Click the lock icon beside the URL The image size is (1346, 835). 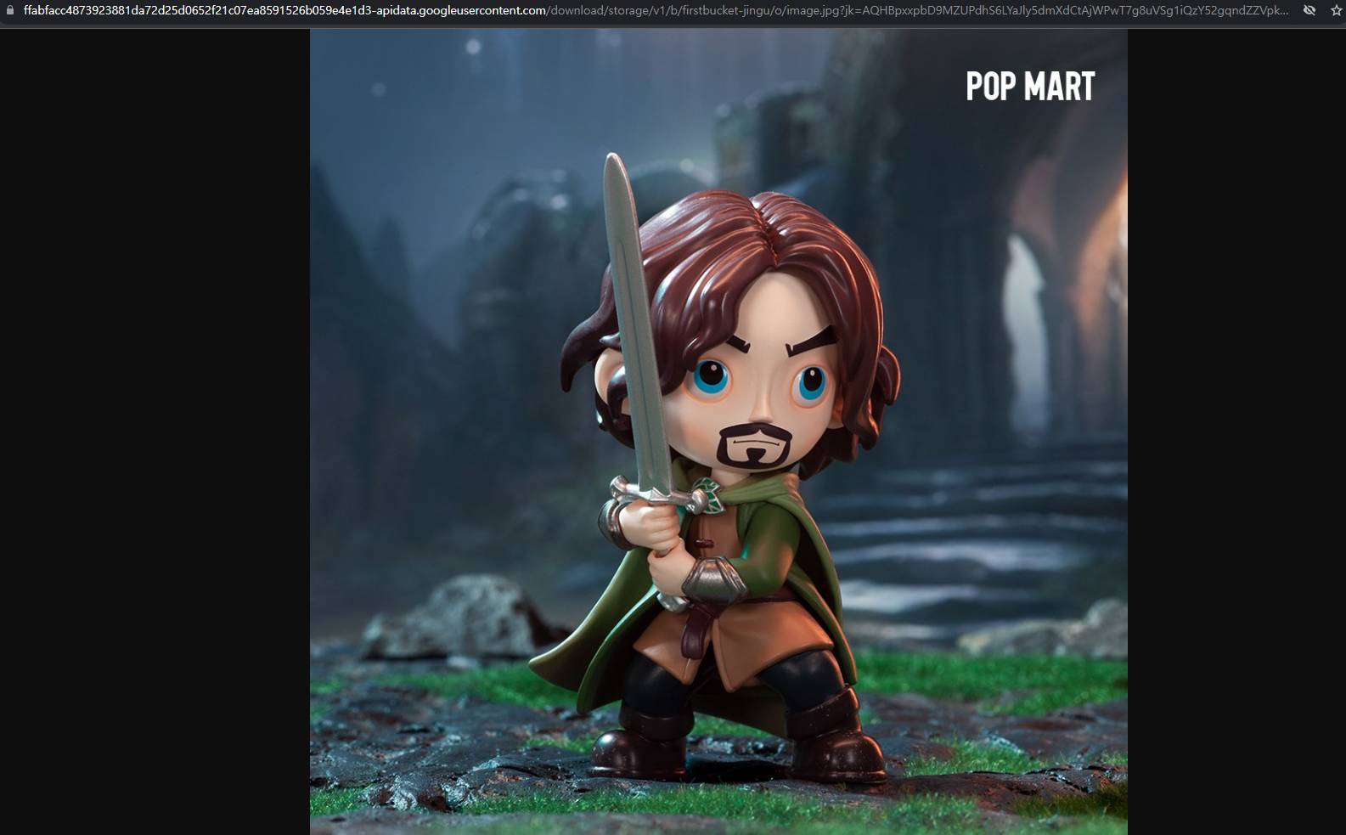tap(10, 10)
